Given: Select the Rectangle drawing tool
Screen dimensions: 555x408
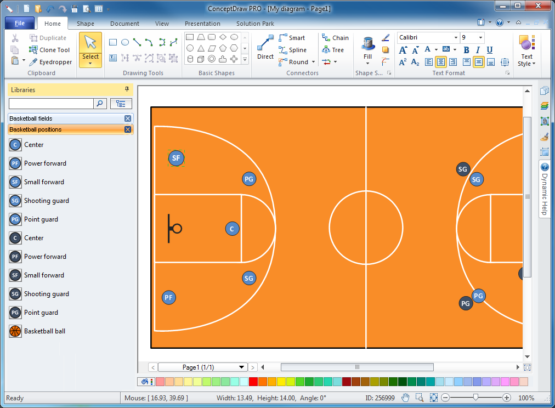Looking at the screenshot, I should 113,42.
